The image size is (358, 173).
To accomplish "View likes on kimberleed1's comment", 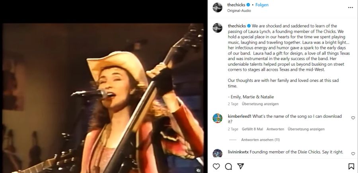I will (252, 129).
